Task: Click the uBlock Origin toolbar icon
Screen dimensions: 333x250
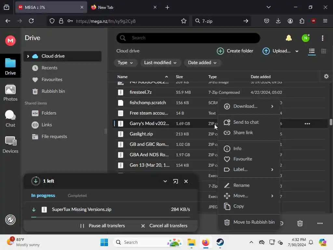Action: [x=313, y=21]
